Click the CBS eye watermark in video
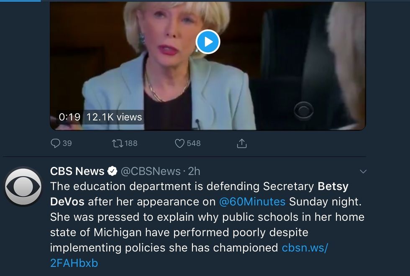The image size is (410, 276). [x=304, y=110]
